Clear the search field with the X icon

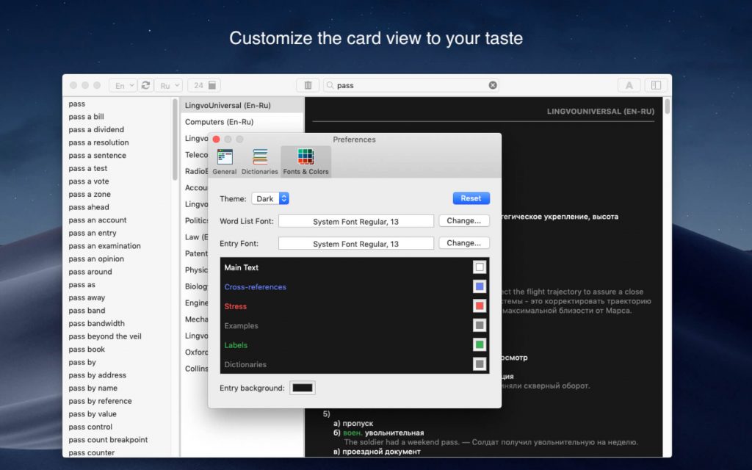(493, 85)
